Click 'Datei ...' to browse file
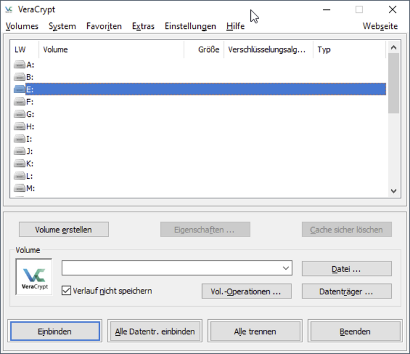The width and height of the screenshot is (410, 354). point(346,269)
